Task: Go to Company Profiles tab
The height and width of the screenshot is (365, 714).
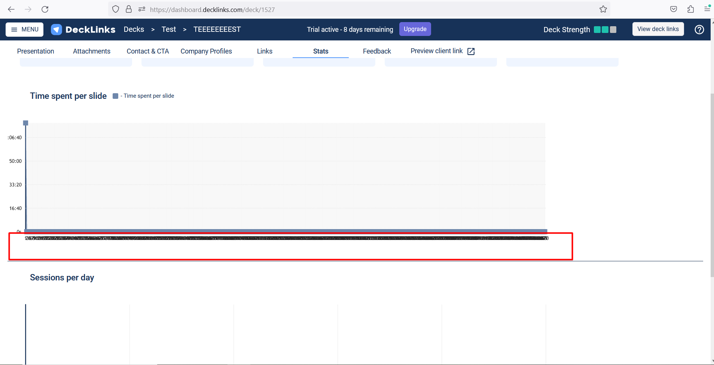Action: [206, 51]
